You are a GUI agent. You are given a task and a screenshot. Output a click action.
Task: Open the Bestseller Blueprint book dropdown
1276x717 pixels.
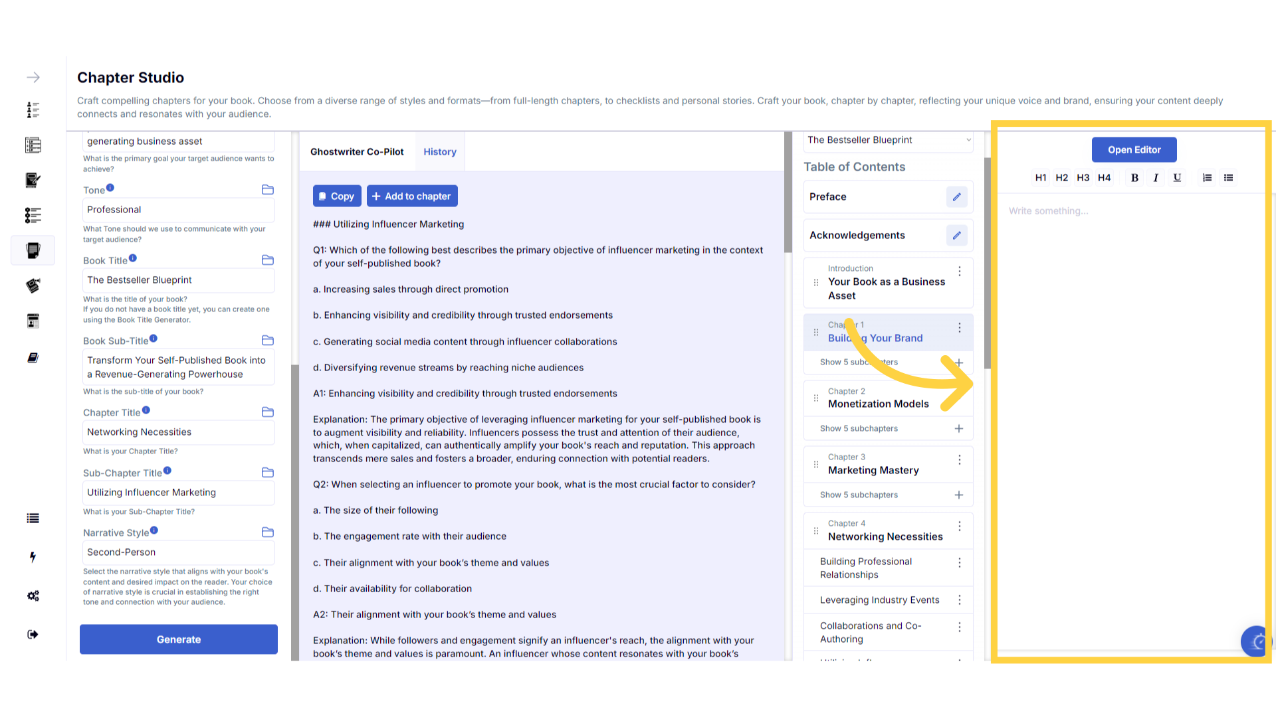[888, 140]
